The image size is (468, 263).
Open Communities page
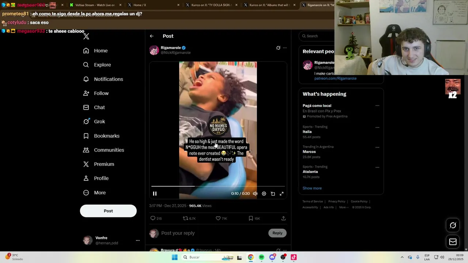pos(103,150)
